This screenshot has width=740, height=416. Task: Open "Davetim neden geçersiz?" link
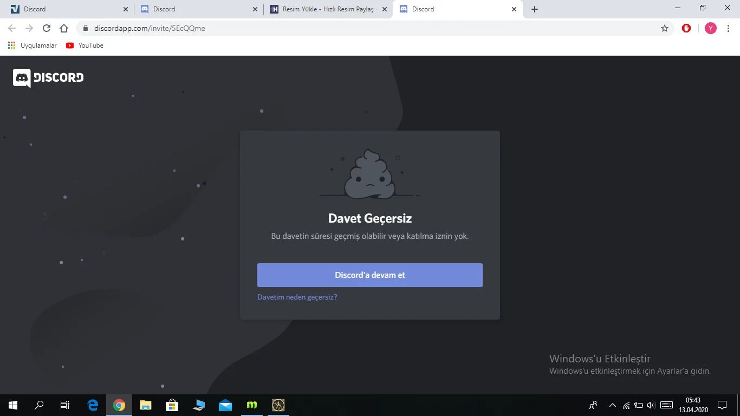point(297,297)
